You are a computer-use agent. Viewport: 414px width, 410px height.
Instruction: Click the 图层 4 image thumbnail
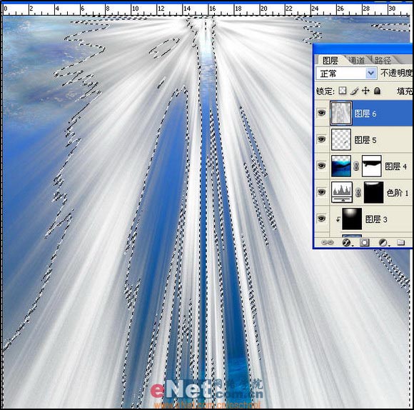[341, 166]
